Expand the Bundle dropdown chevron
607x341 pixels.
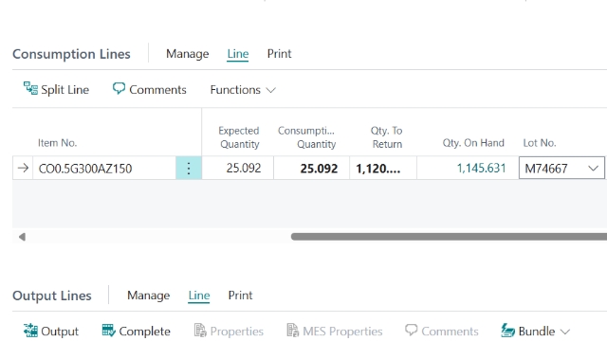pyautogui.click(x=565, y=332)
